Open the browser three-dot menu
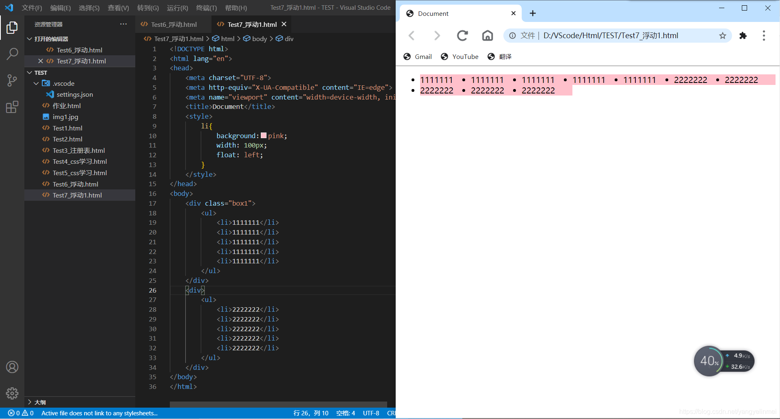 coord(764,36)
